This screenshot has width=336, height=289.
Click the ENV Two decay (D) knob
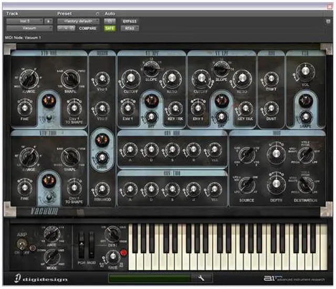point(151,189)
